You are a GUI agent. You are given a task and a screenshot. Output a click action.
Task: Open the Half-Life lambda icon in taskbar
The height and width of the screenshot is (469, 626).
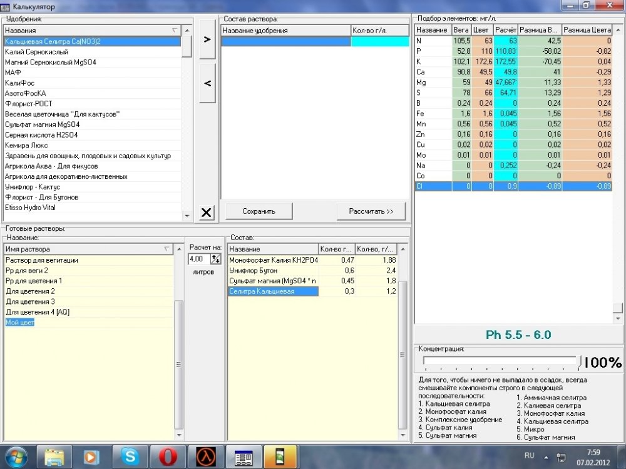205,456
